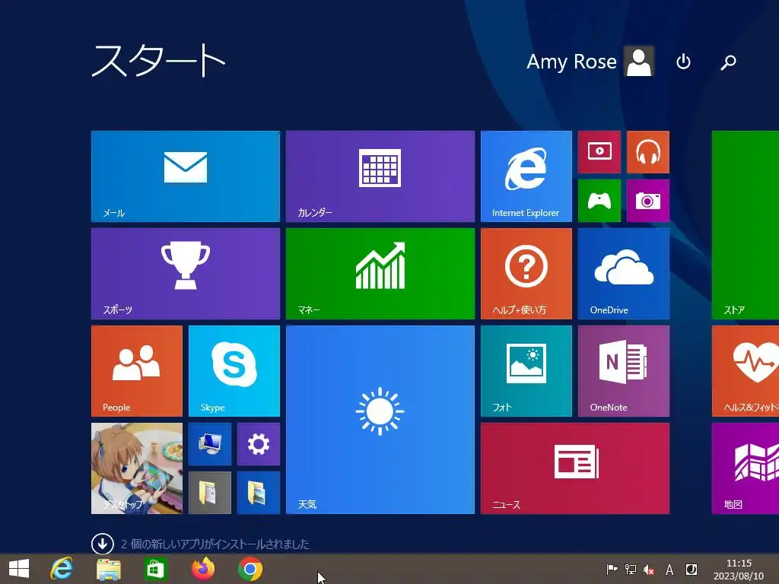Open the Store icon on the taskbar
This screenshot has height=584, width=779.
(155, 569)
